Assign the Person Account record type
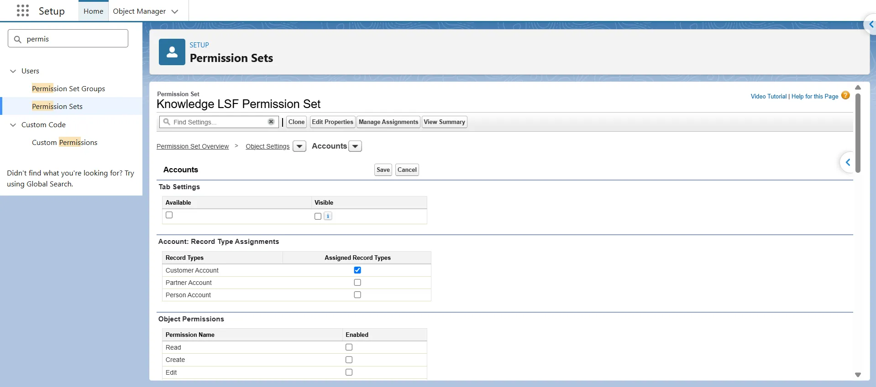Screen dimensions: 876x387 (x=357, y=295)
